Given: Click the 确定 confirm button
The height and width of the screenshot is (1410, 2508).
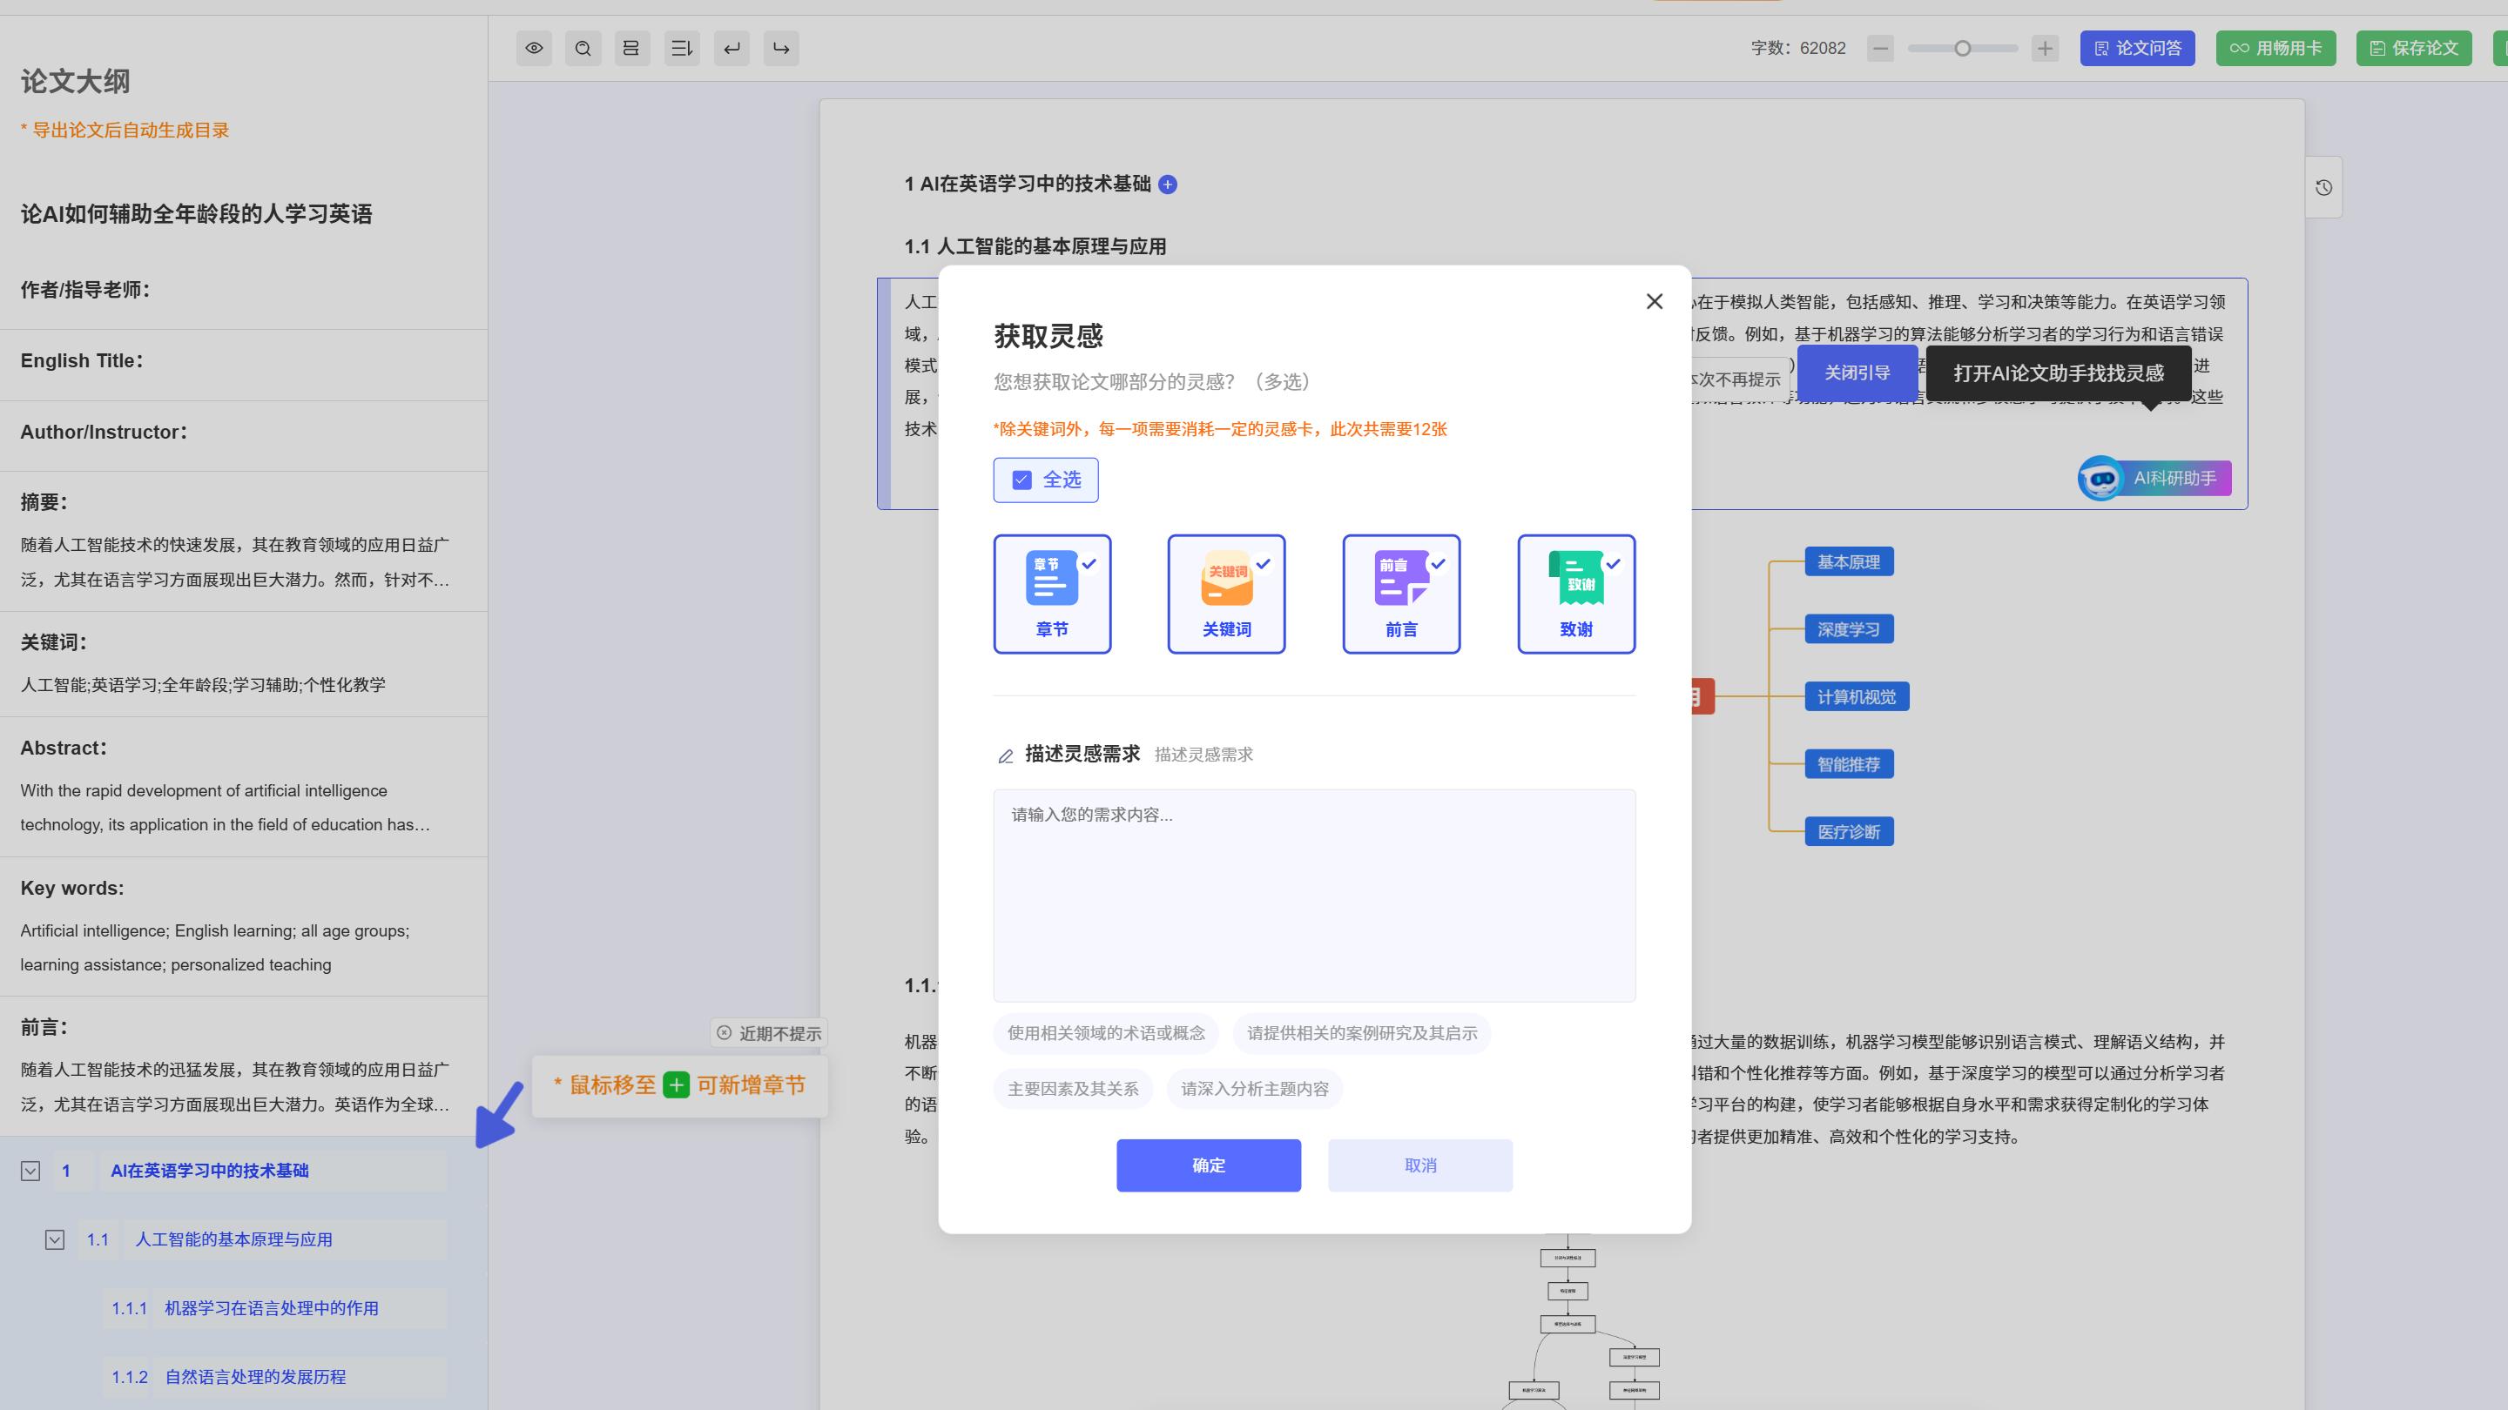Looking at the screenshot, I should pyautogui.click(x=1208, y=1165).
